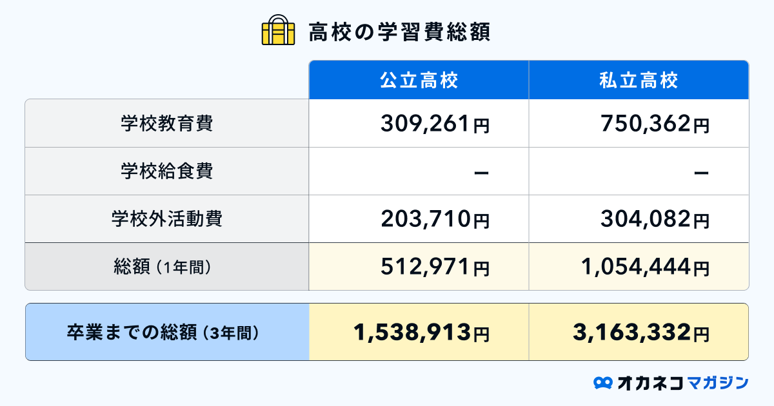Click the Okaneko cat face logo icon

coord(602,382)
